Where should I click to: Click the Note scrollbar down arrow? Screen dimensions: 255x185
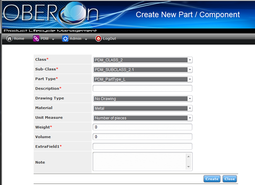189,167
